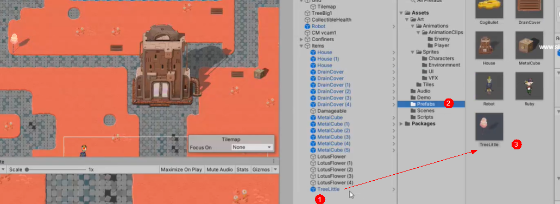Click the blue prefab icon of Robot in Hierarchy
The image size is (560, 204).
pyautogui.click(x=307, y=27)
